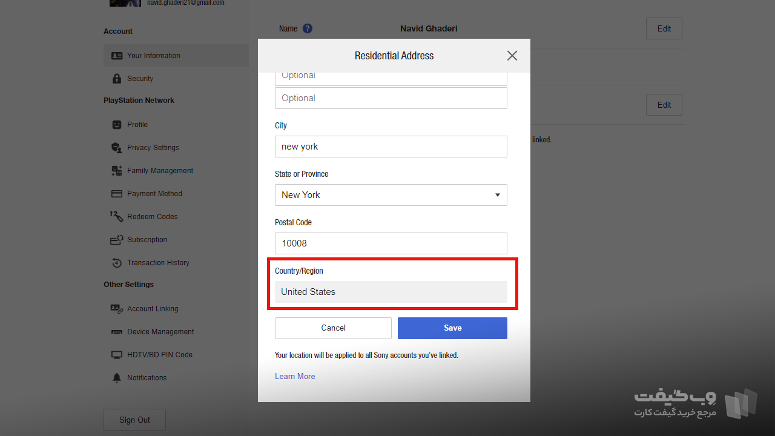Click the Family Management icon
The height and width of the screenshot is (436, 775).
point(117,171)
